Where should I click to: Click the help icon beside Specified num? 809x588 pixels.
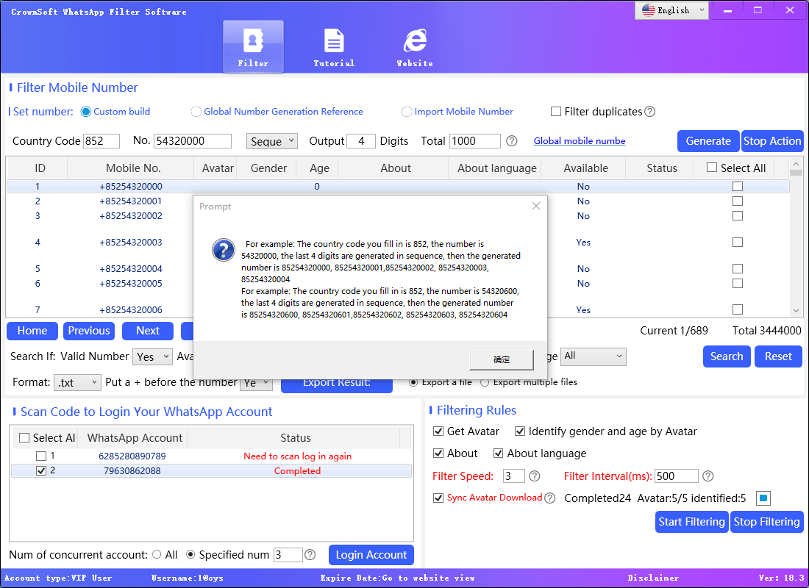click(310, 554)
